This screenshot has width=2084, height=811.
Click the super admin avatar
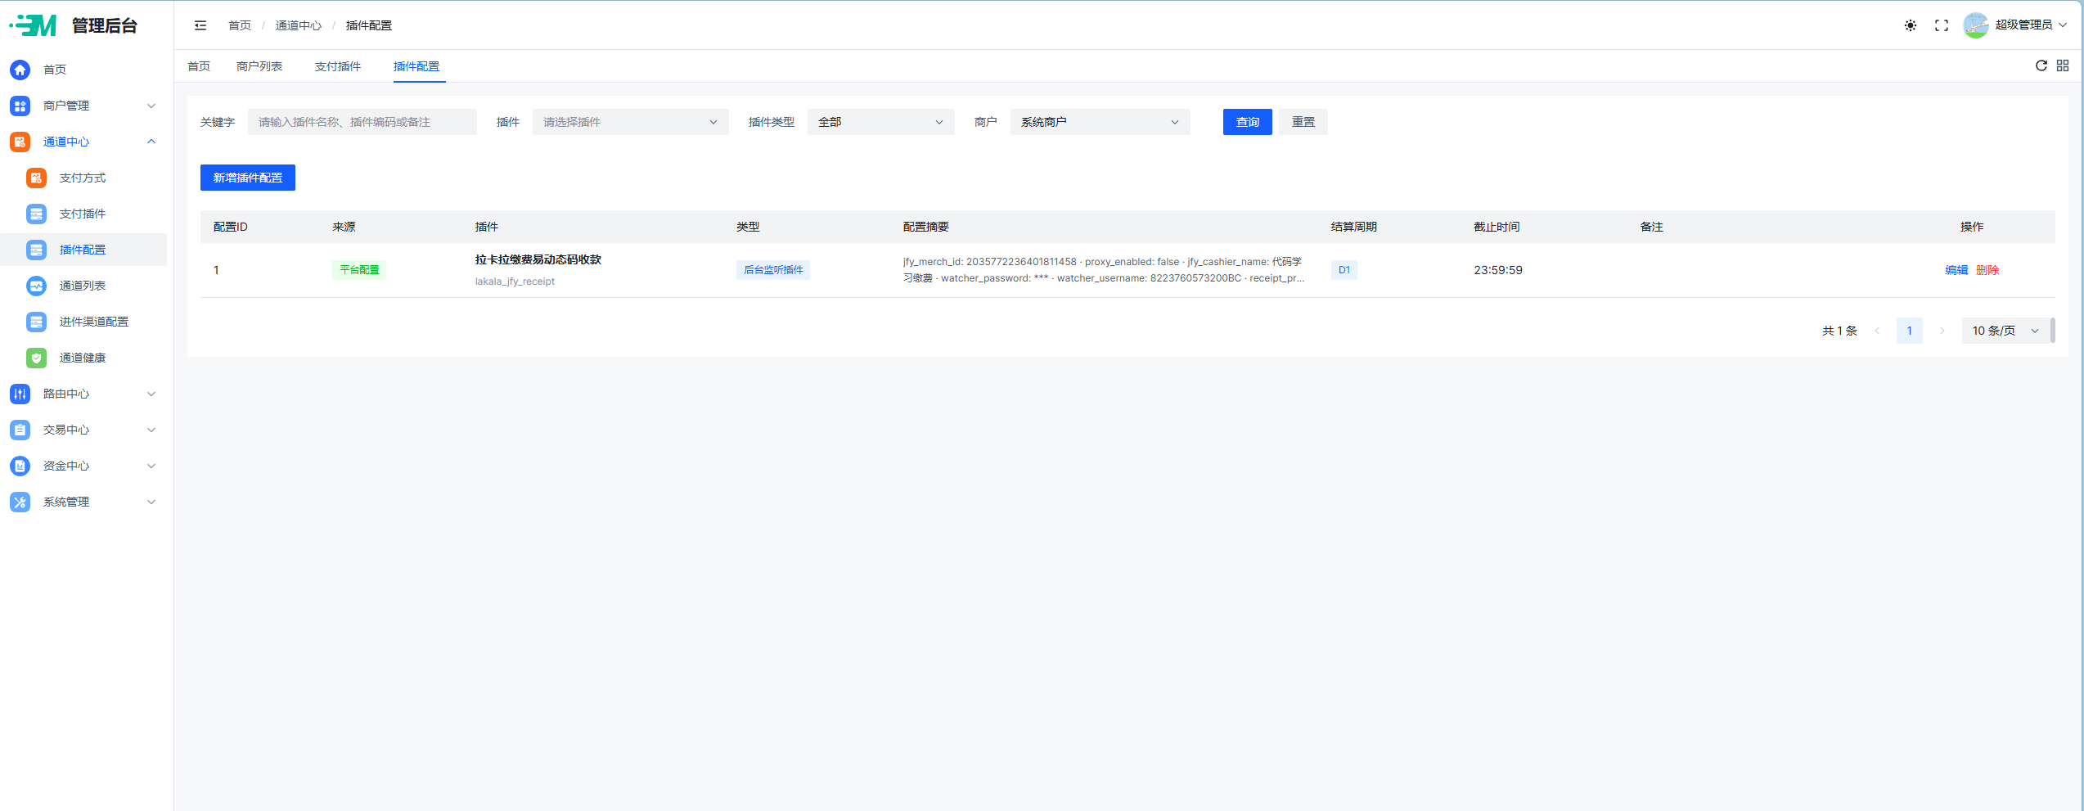1976,25
